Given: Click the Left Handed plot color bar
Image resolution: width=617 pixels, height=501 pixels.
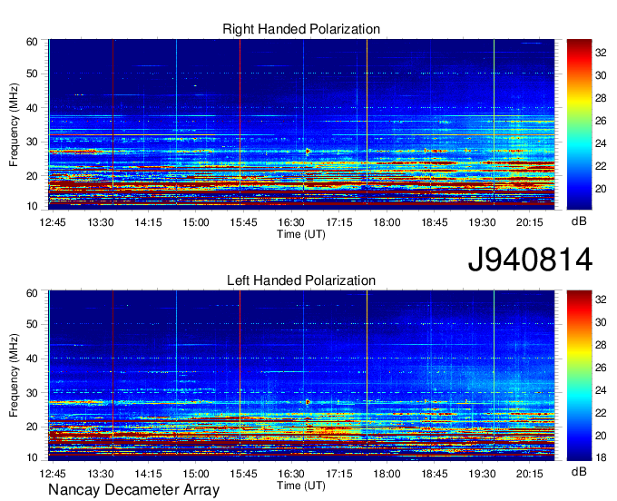Looking at the screenshot, I should (x=579, y=376).
